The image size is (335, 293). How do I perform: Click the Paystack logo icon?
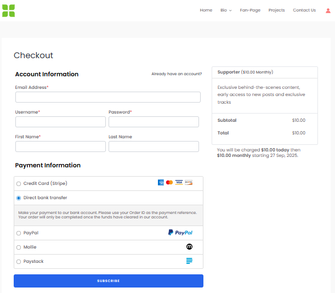pyautogui.click(x=189, y=261)
